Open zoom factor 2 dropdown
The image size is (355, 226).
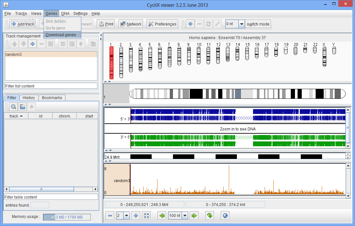[x=127, y=216]
